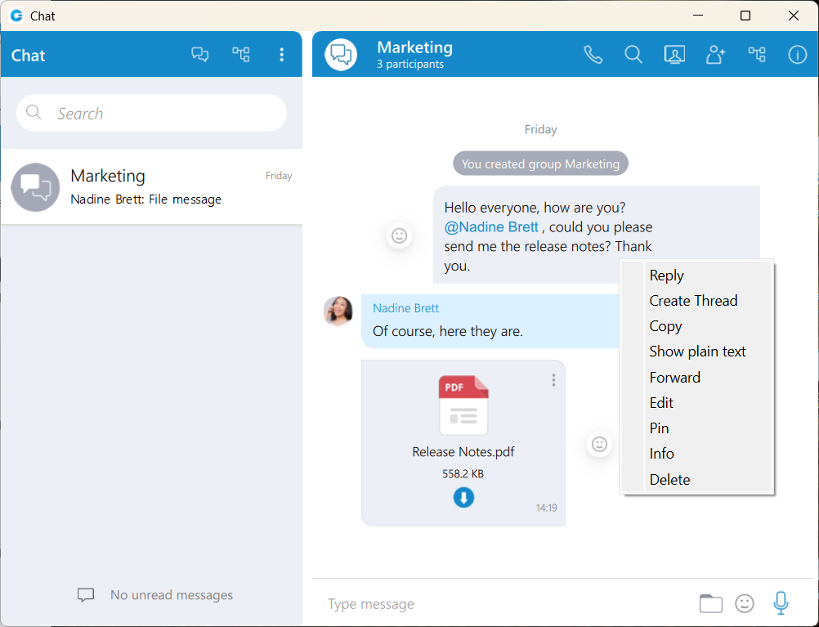Click 'You created group Marketing' notice
Screen dimensions: 819x627
[x=540, y=164]
